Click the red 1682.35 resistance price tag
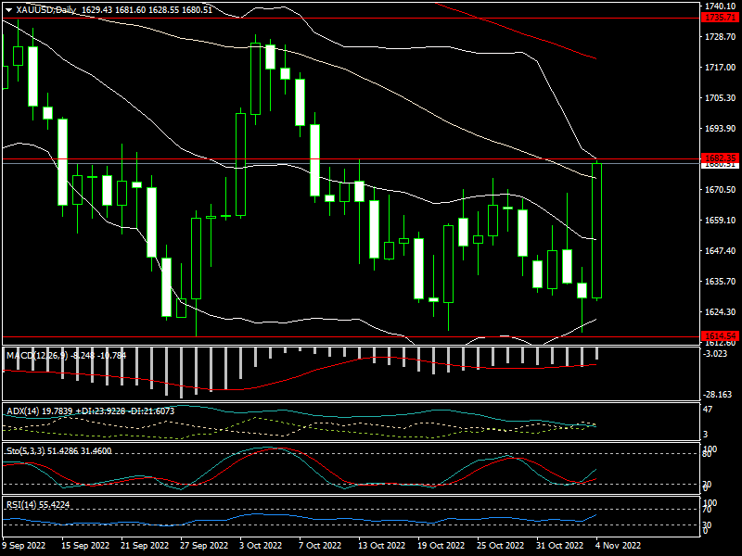 tap(720, 158)
